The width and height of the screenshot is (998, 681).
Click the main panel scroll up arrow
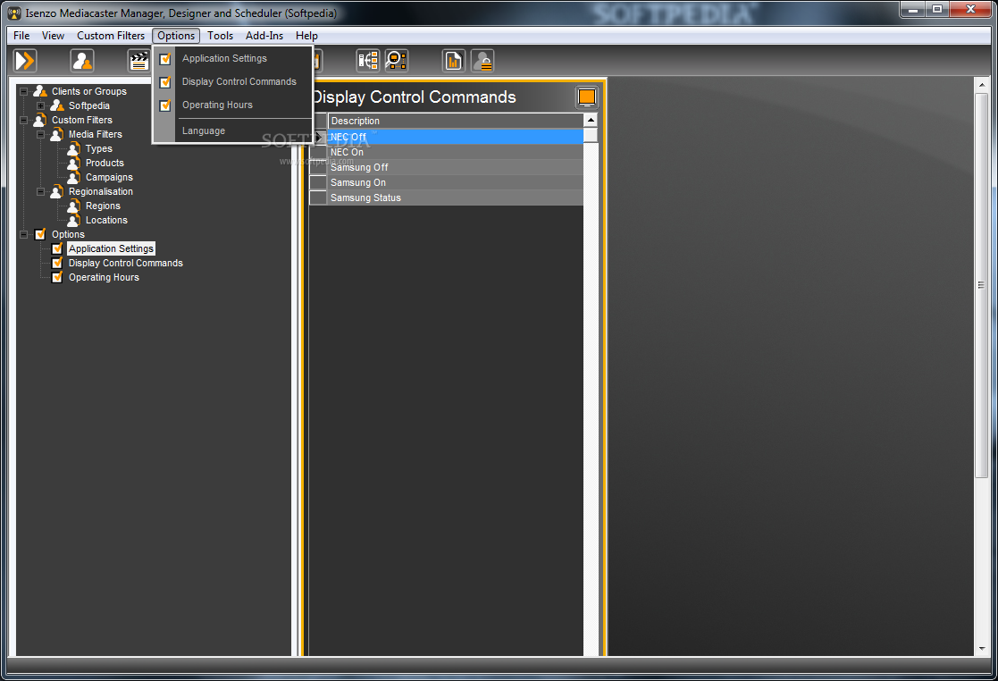[981, 84]
